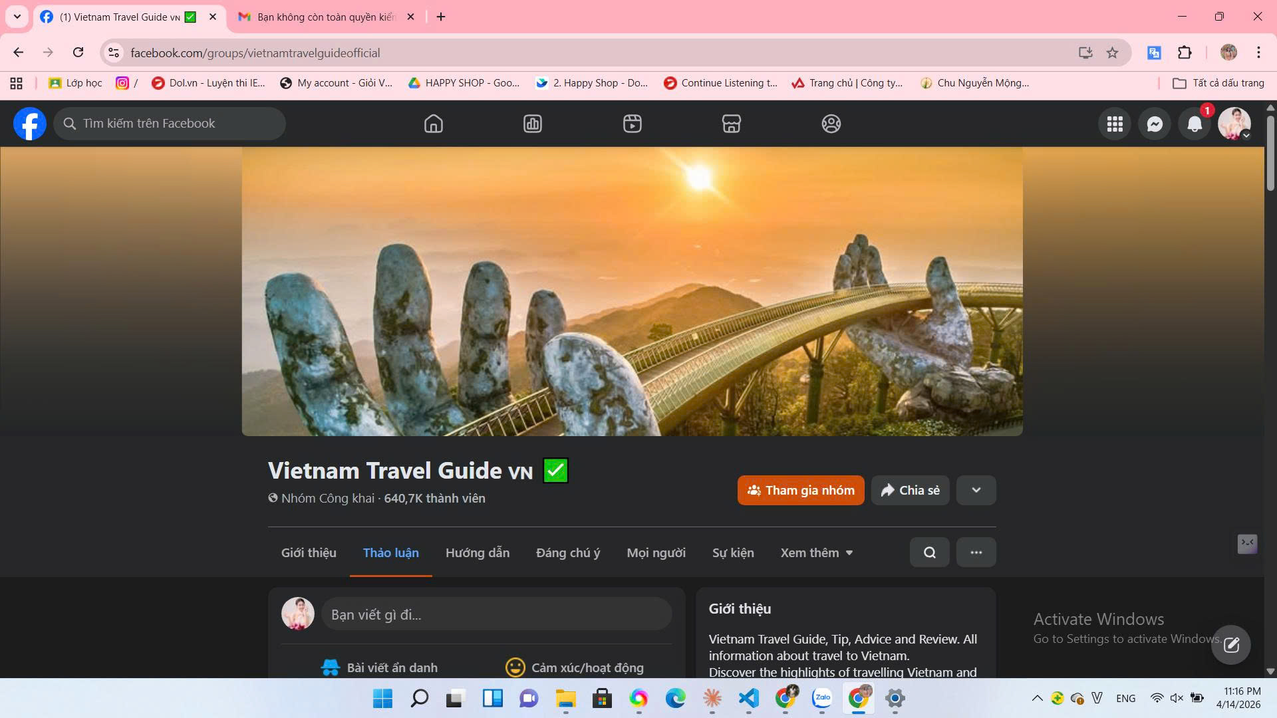This screenshot has width=1277, height=718.
Task: Open the volume muted icon in system tray
Action: pos(1177,698)
